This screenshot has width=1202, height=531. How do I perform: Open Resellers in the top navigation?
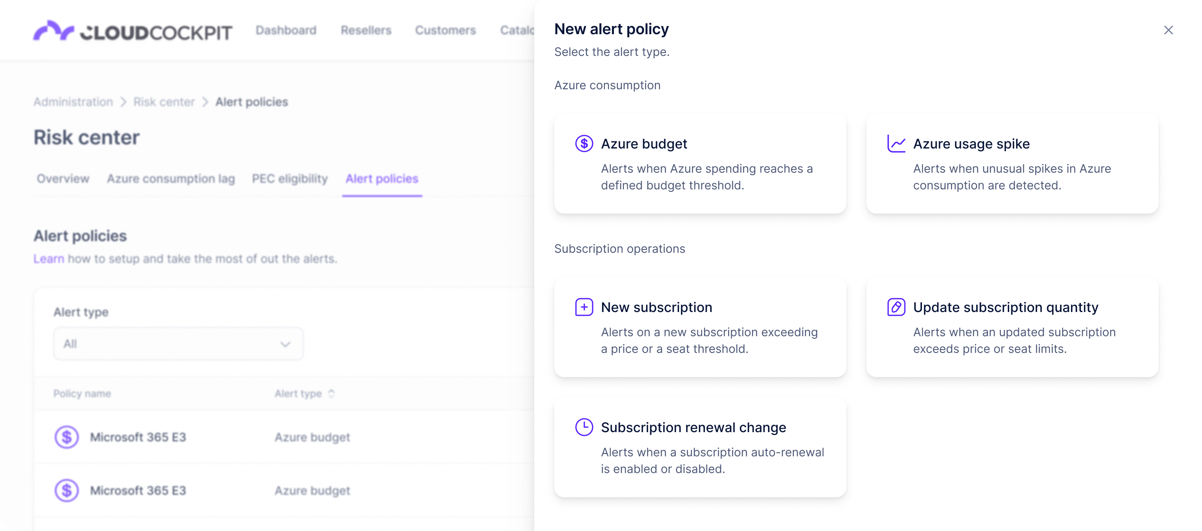point(366,30)
